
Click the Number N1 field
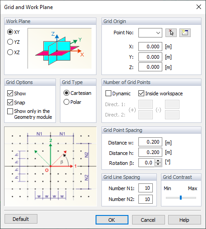146,188
